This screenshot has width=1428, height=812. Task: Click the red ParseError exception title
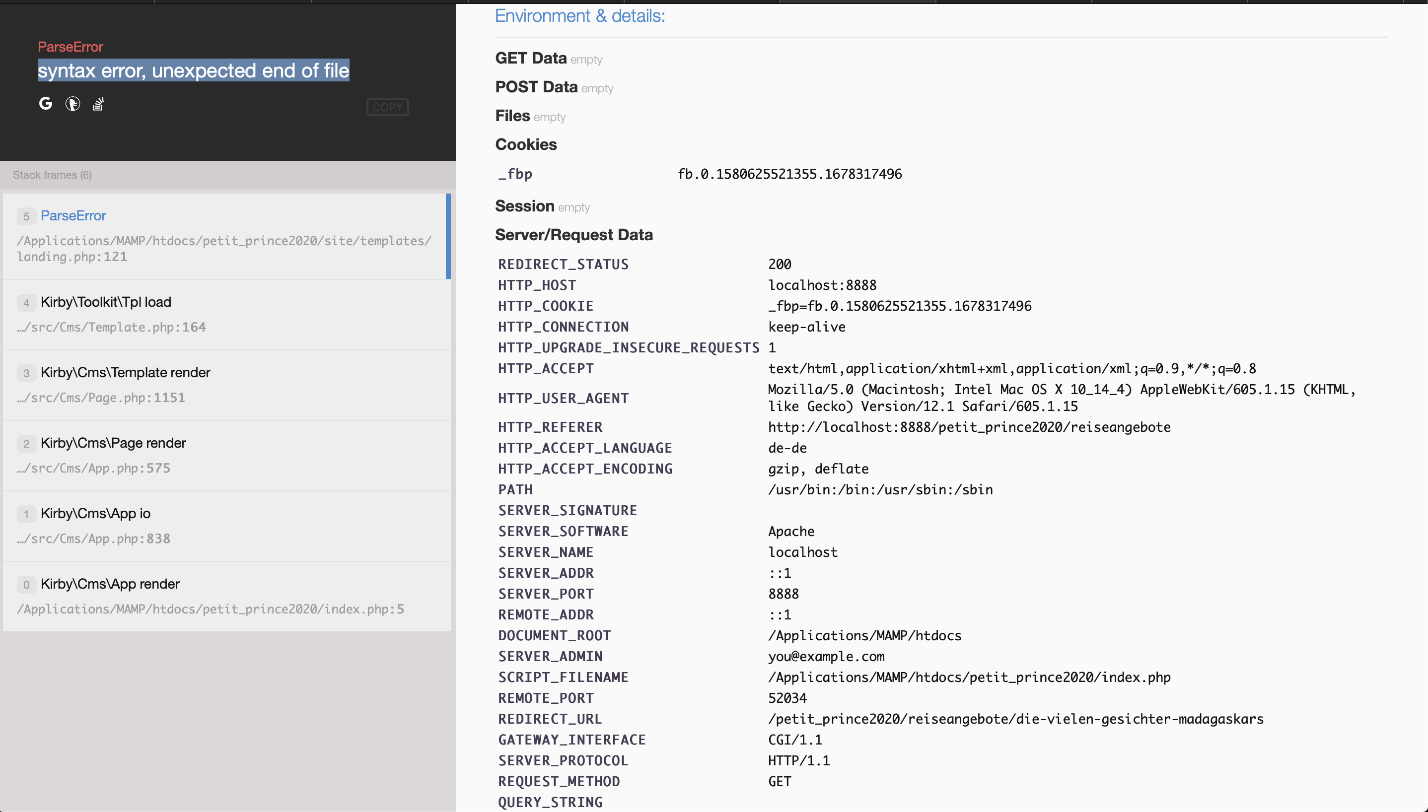[71, 47]
